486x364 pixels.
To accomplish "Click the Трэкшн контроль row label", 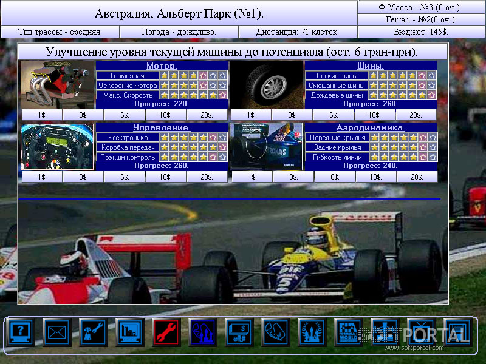I will [128, 157].
